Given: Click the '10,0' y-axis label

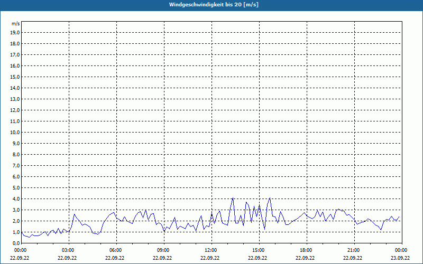Looking at the screenshot, I should coord(16,133).
